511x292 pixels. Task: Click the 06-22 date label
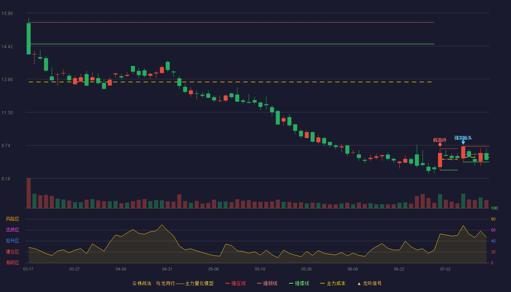pos(399,269)
